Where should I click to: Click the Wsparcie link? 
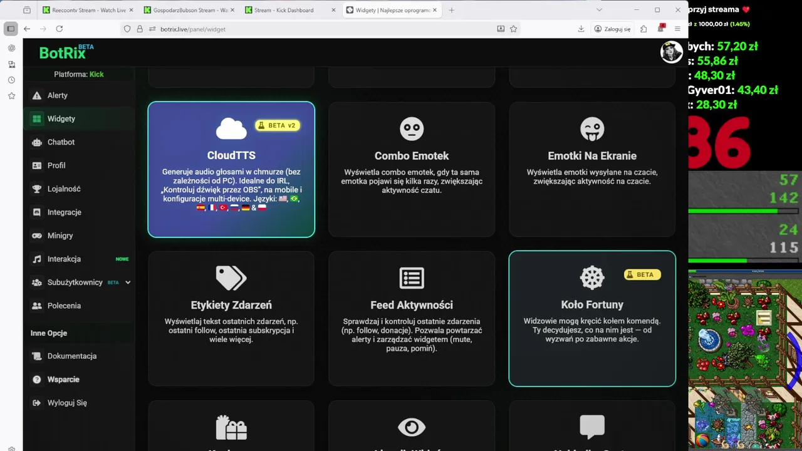click(x=63, y=380)
